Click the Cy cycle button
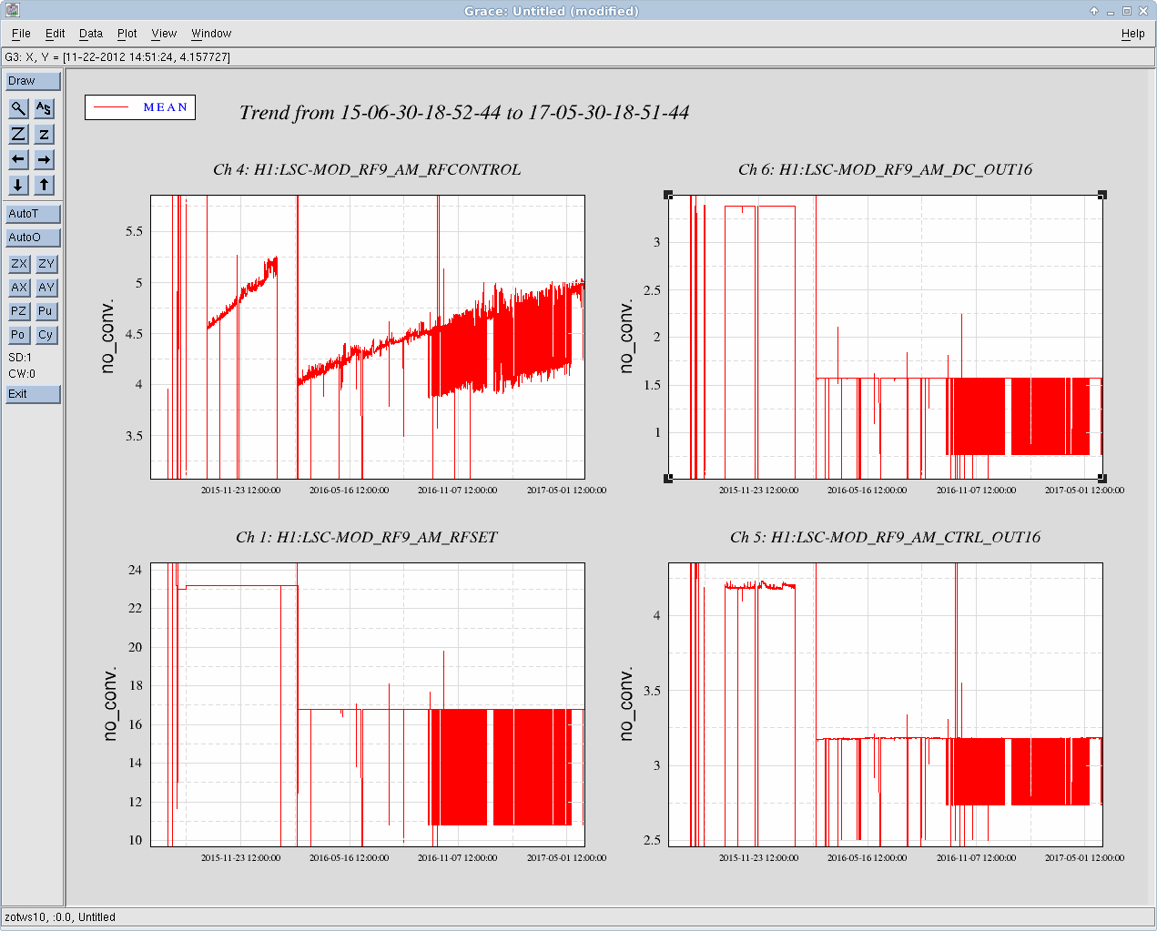This screenshot has height=931, width=1157. click(x=46, y=335)
